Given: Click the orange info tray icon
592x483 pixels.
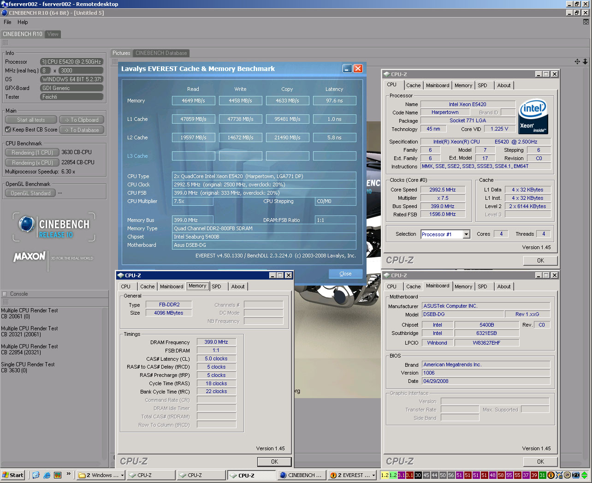Looking at the screenshot, I should point(551,475).
